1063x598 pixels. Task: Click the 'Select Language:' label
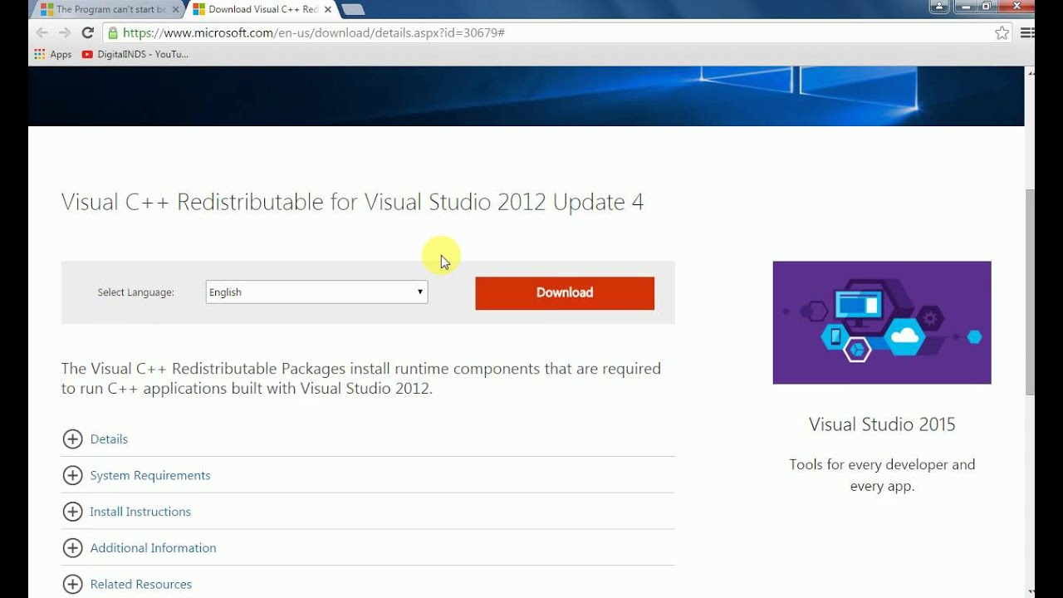pyautogui.click(x=136, y=292)
